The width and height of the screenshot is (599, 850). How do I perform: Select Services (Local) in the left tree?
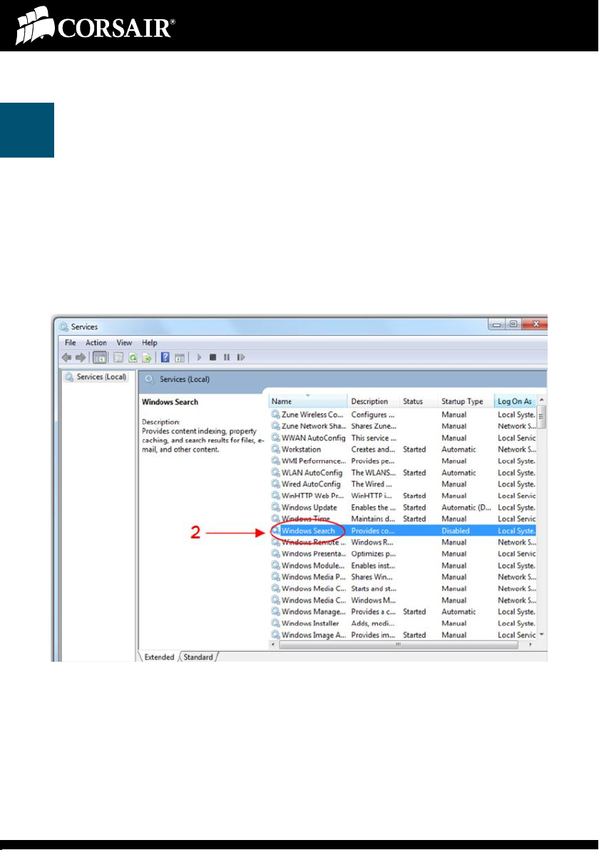click(99, 377)
